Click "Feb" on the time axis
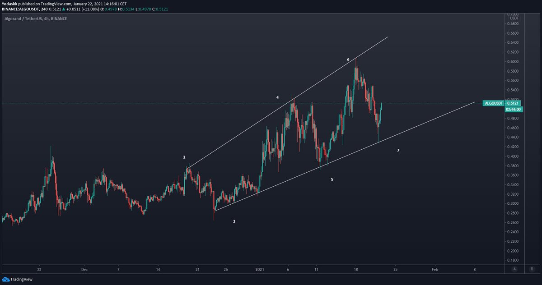542x285 pixels. click(435, 269)
